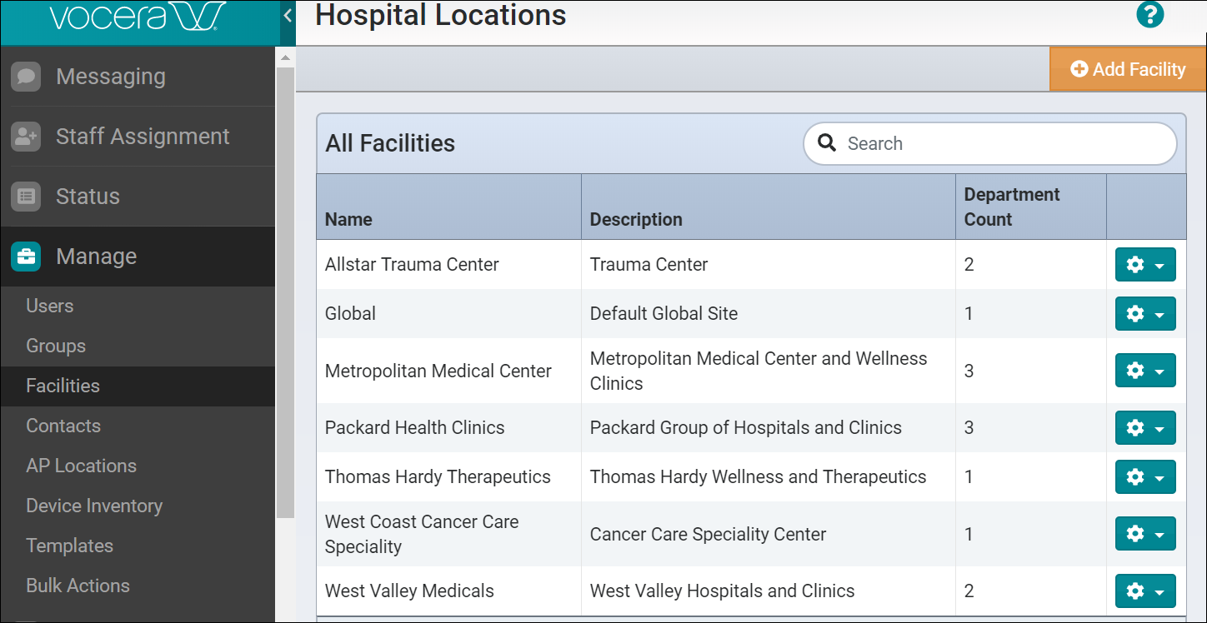The image size is (1207, 623).
Task: Open gear dropdown for Global facility
Action: (1145, 314)
